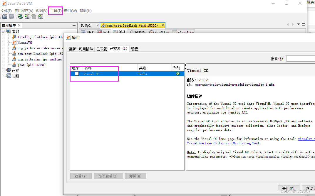
Task: Click the Add Remote Host toolbar icon
Action: 20,17
